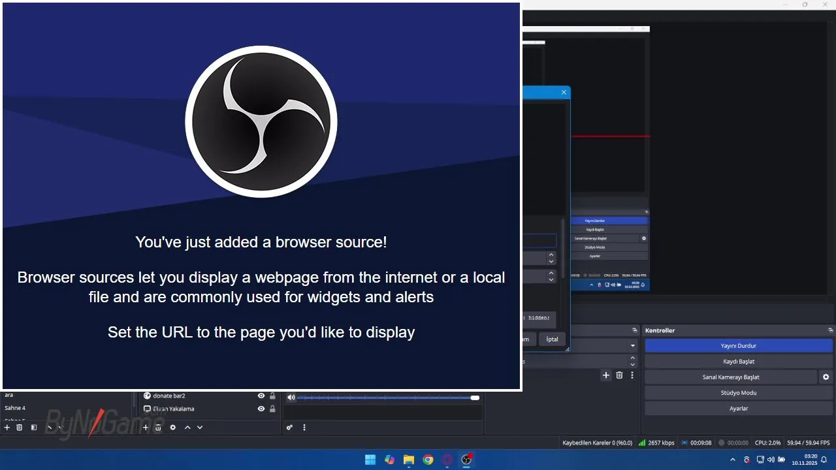This screenshot has width=836, height=470.
Task: Open advanced audio properties gears icon
Action: pyautogui.click(x=289, y=428)
